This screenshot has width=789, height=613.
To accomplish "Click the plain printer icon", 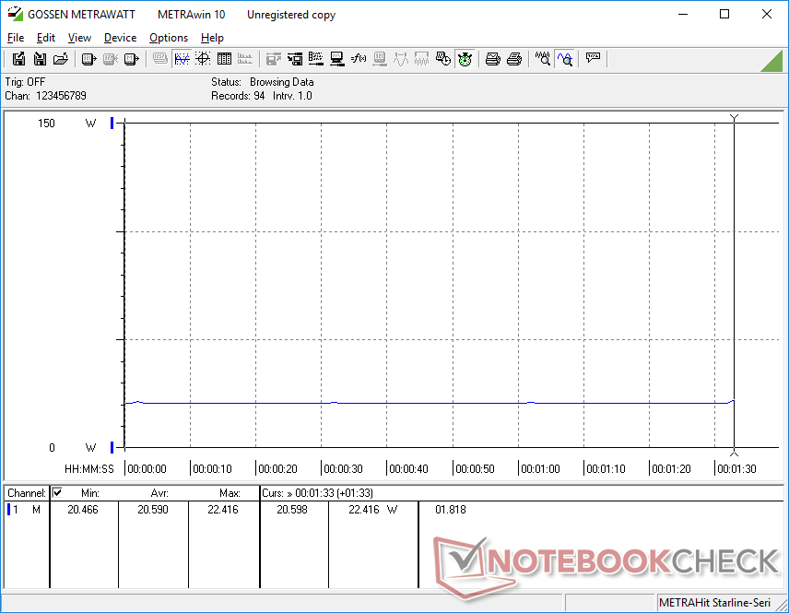I will tap(513, 59).
